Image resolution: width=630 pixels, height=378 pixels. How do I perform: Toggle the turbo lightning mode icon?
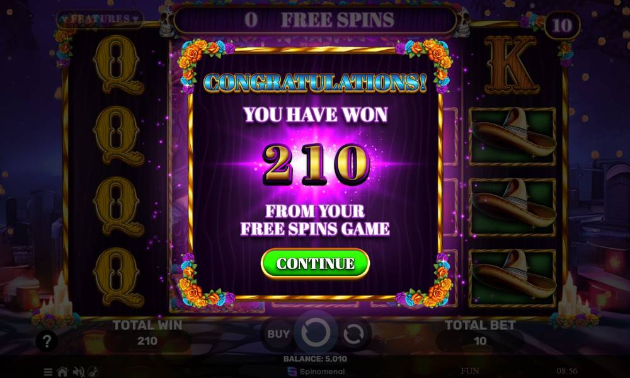coord(93,372)
